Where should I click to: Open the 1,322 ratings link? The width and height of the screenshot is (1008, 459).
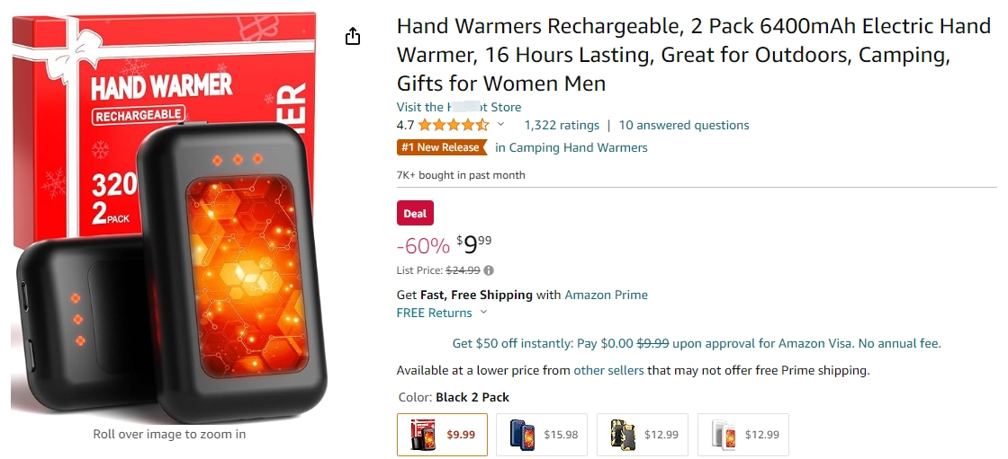[x=562, y=125]
